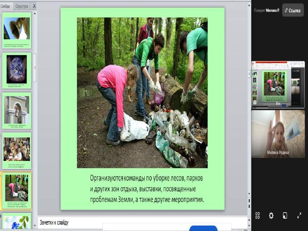Select the Earth in hands slide thumbnail
Image resolution: width=308 pixels, height=231 pixels.
pyautogui.click(x=17, y=70)
